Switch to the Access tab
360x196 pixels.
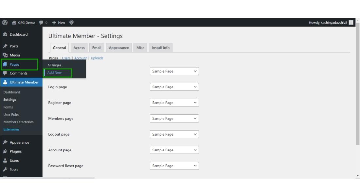tap(79, 48)
